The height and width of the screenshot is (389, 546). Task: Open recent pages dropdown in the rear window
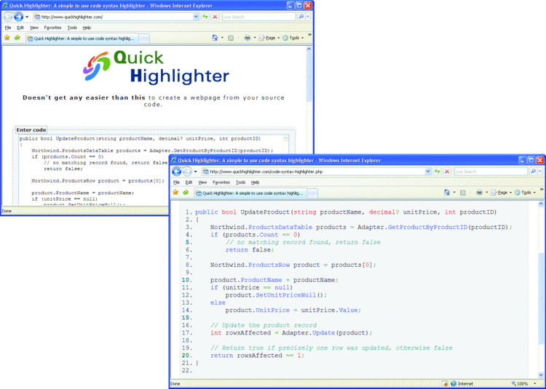click(x=27, y=17)
